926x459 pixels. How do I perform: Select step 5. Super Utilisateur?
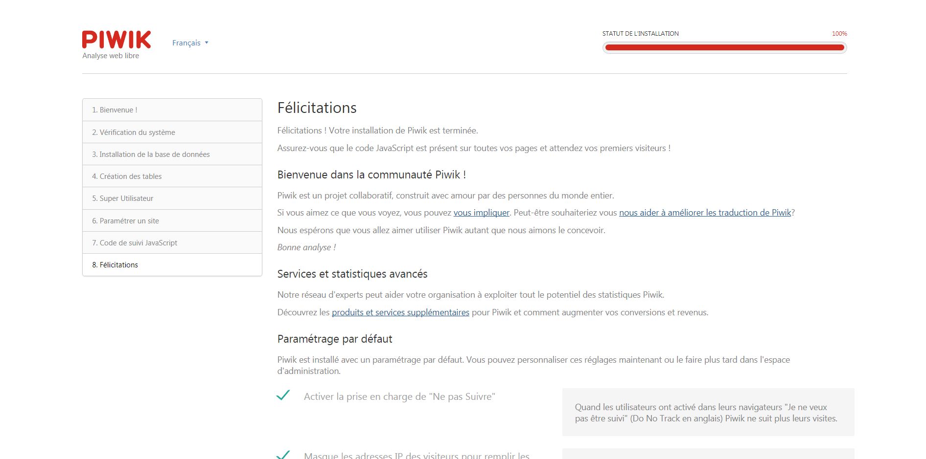pyautogui.click(x=123, y=198)
